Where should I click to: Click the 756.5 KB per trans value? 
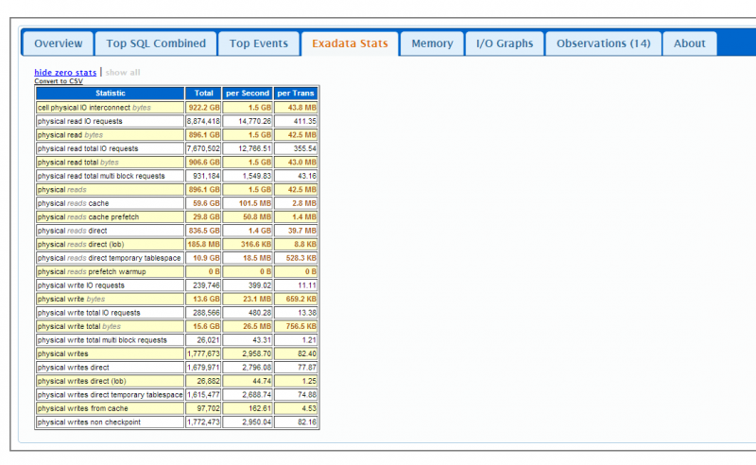tap(301, 327)
